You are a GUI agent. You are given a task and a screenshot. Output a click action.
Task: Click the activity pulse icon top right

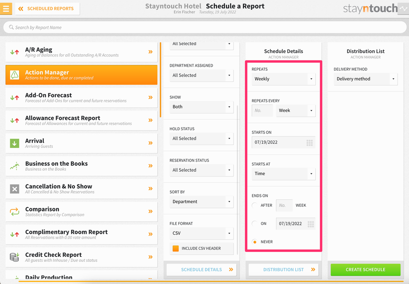click(x=403, y=8)
